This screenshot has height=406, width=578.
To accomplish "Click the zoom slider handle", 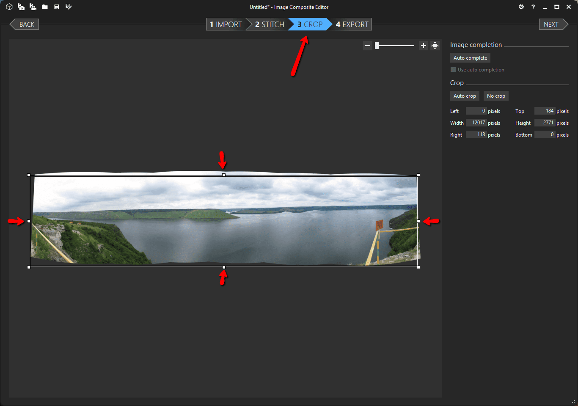I will (377, 46).
